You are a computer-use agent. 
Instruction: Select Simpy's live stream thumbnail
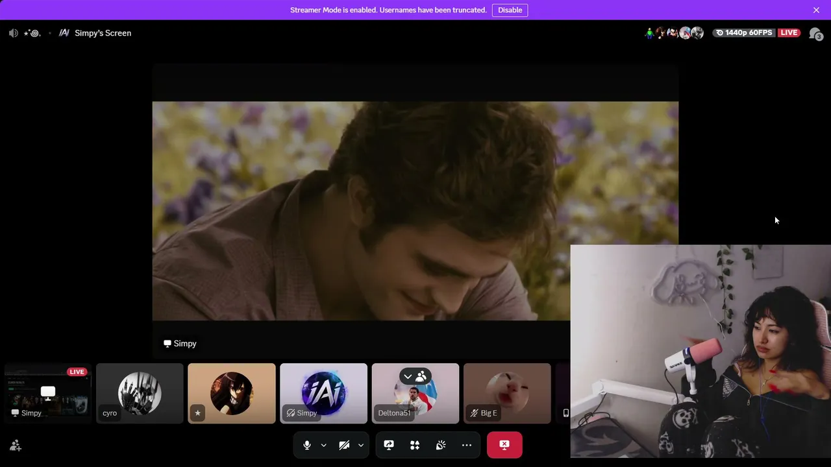pyautogui.click(x=48, y=393)
